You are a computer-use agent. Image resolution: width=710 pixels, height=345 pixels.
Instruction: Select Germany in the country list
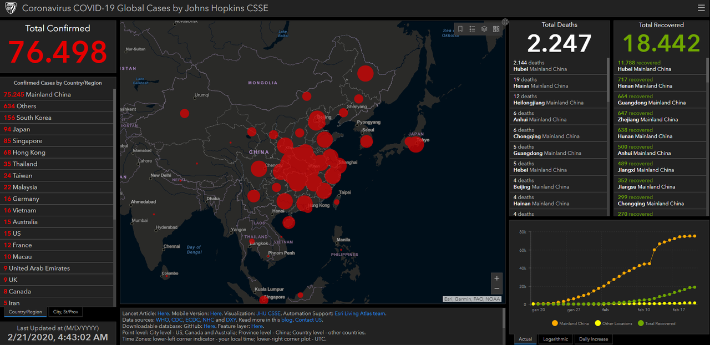[57, 199]
